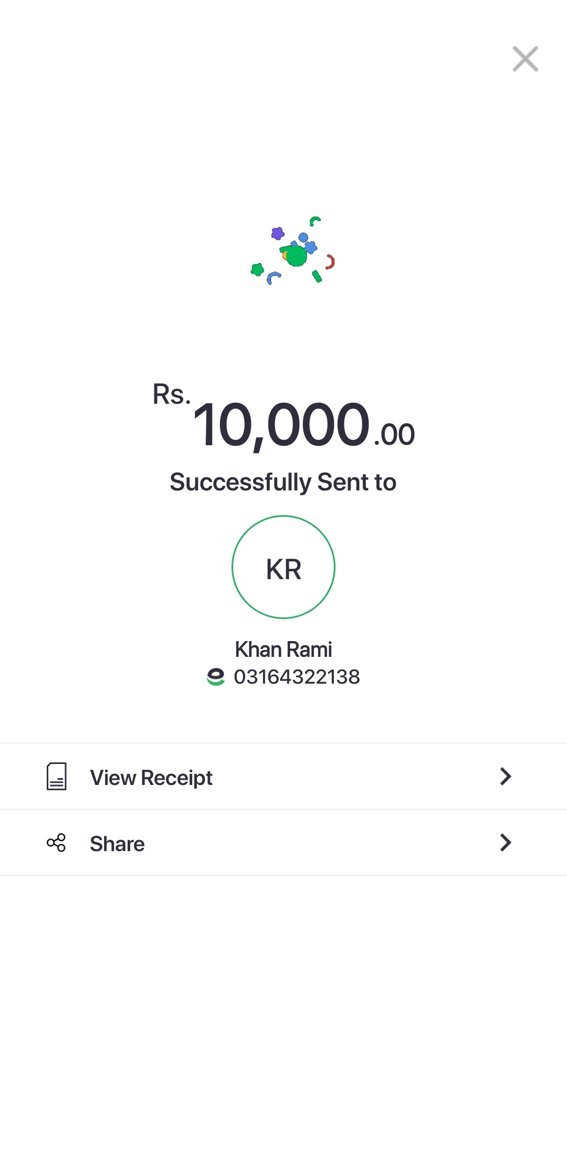Close the payment success screen
This screenshot has height=1152, width=567.
point(526,59)
